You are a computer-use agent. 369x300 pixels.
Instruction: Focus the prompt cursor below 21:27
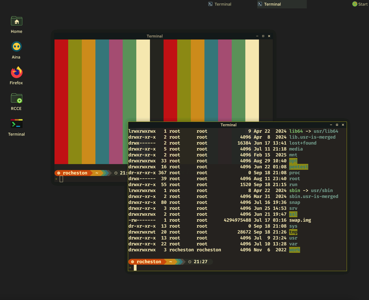coord(135,268)
